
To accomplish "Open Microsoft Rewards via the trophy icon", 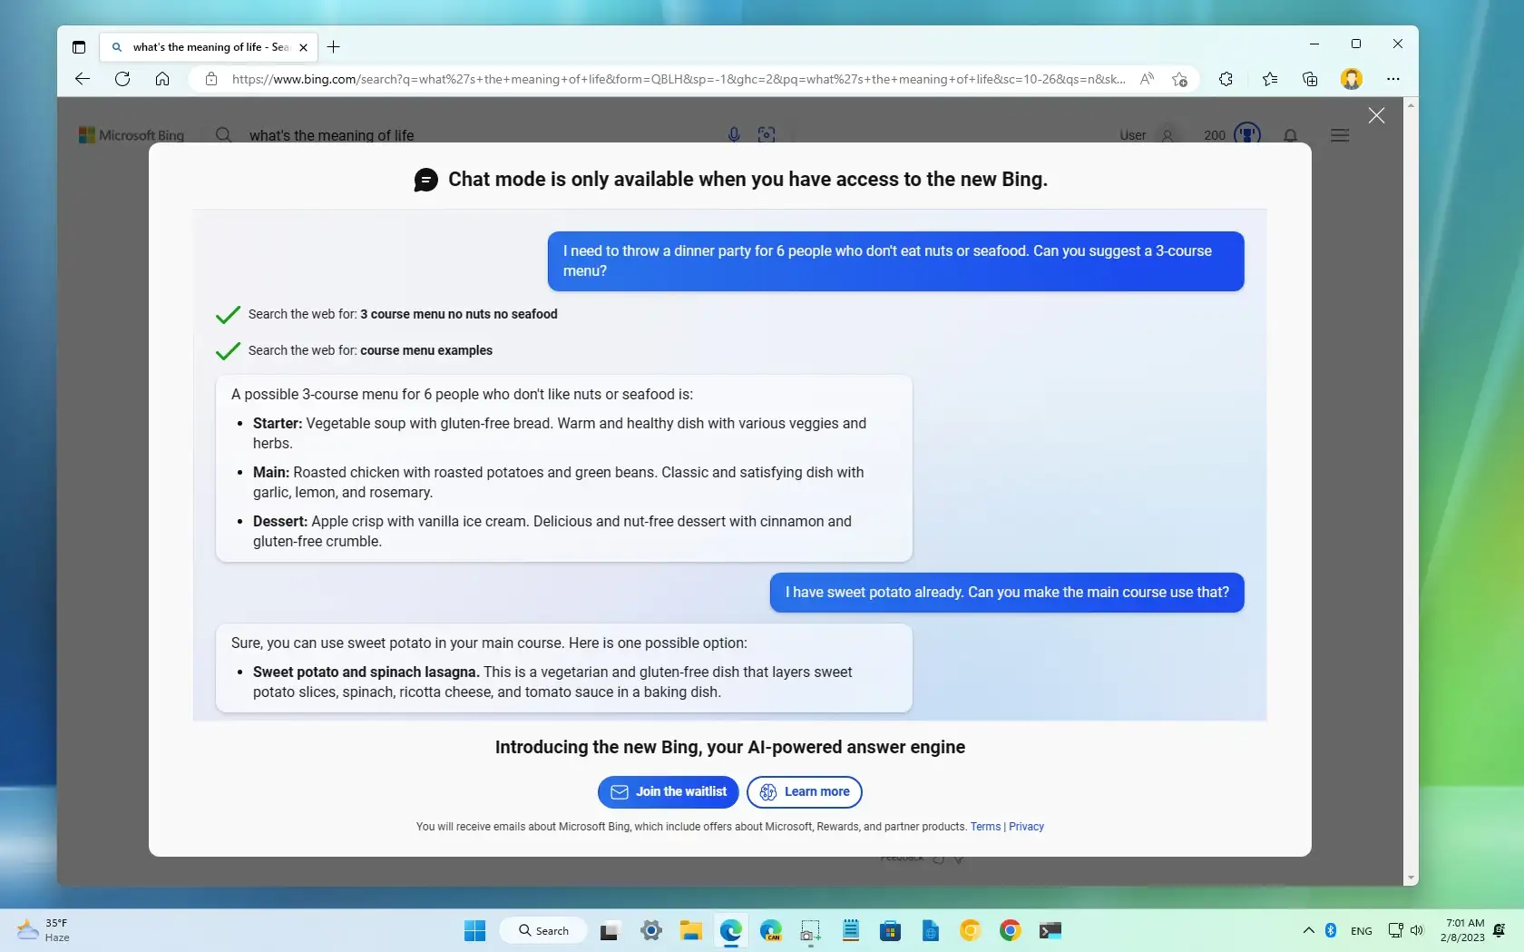I will click(x=1247, y=134).
